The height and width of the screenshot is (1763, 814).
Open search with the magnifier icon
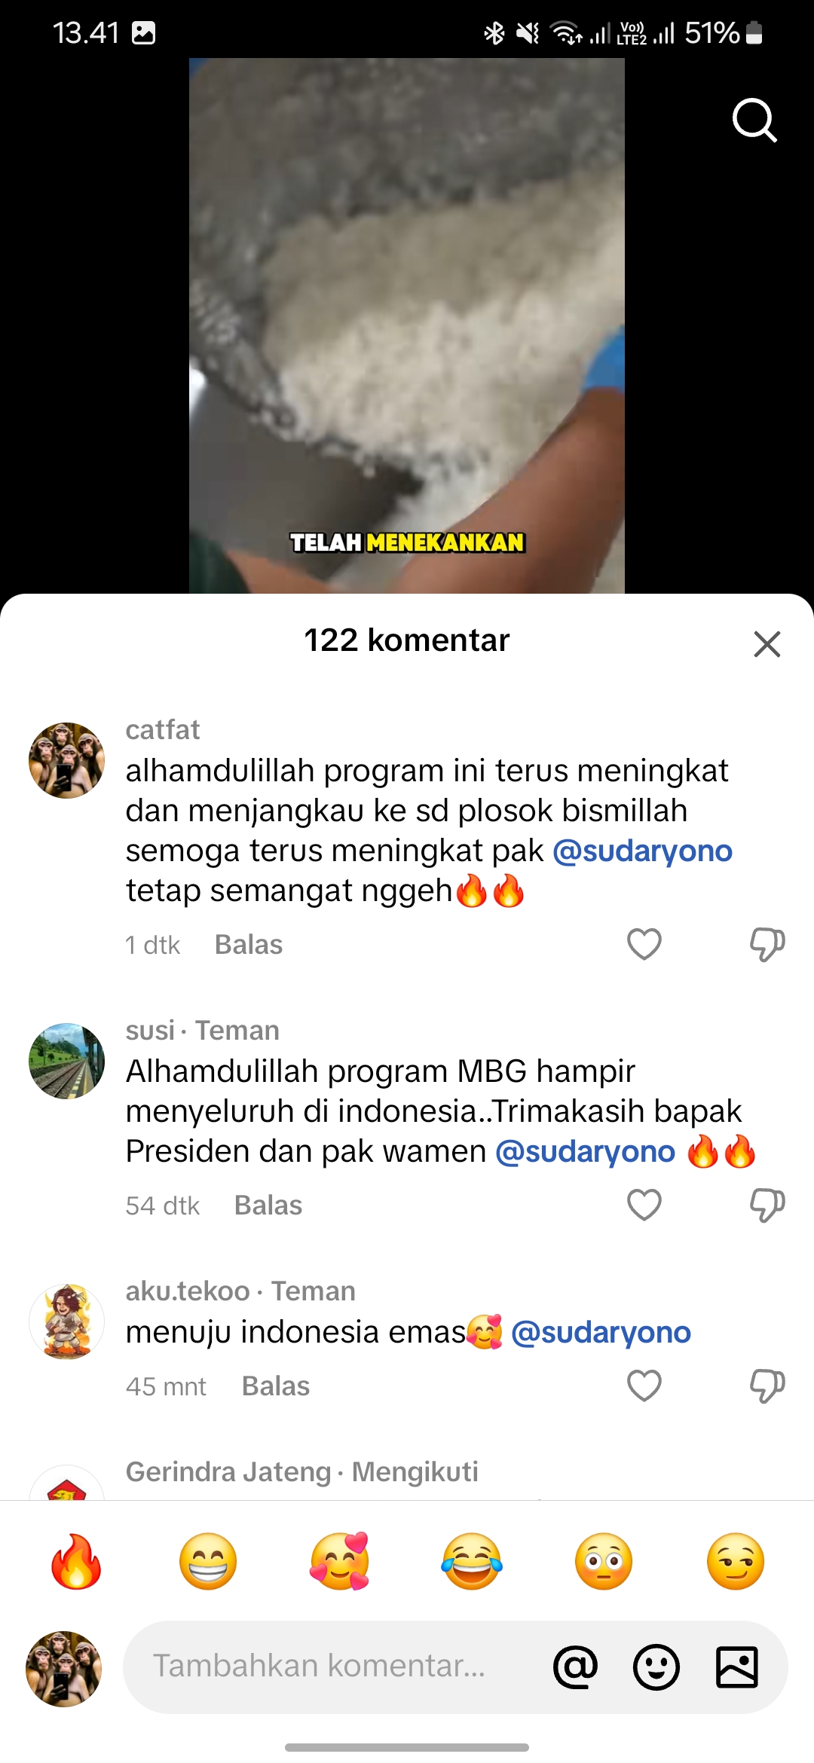coord(754,120)
